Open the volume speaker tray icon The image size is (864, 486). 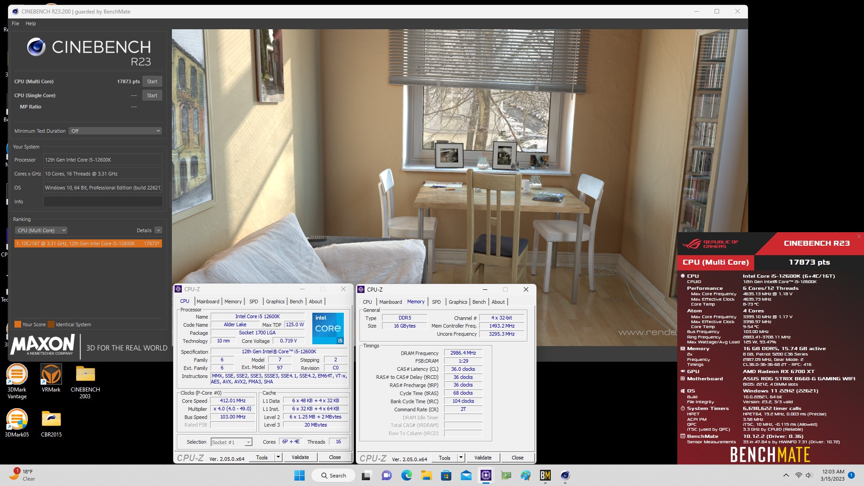click(x=809, y=476)
